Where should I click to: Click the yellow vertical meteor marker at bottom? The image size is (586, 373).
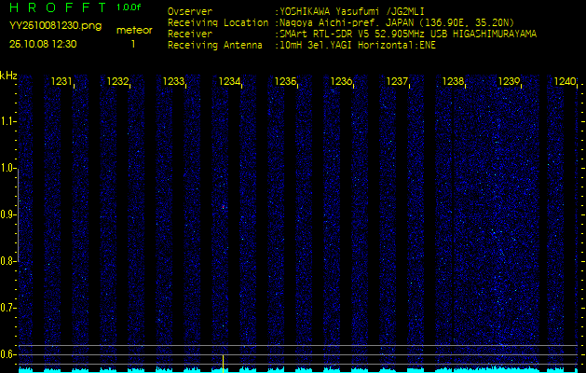(223, 364)
